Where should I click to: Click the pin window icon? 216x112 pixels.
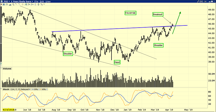coord(205,1)
